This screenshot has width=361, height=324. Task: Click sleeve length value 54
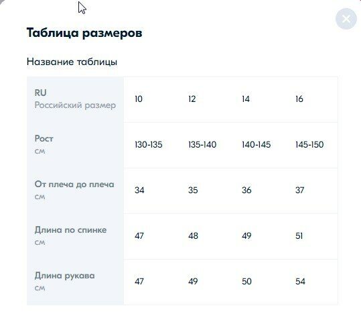pyautogui.click(x=300, y=281)
